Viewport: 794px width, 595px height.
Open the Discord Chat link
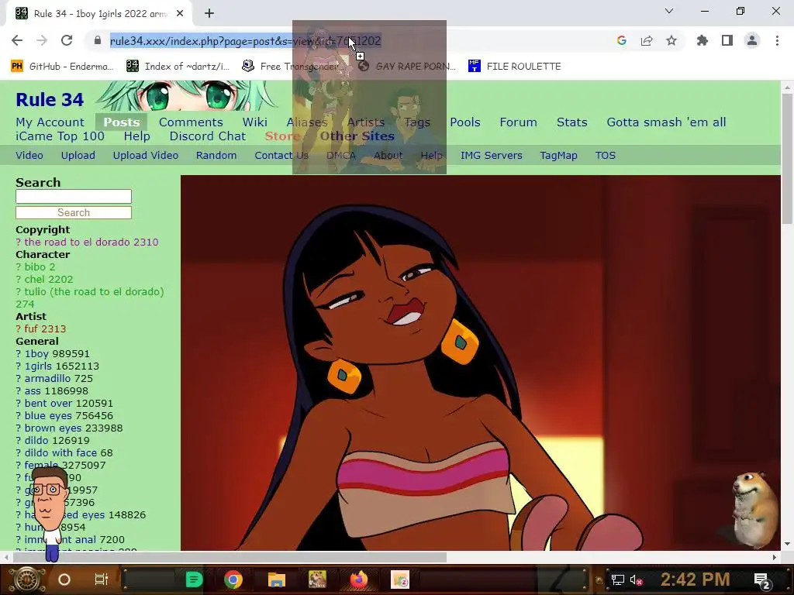coord(208,136)
